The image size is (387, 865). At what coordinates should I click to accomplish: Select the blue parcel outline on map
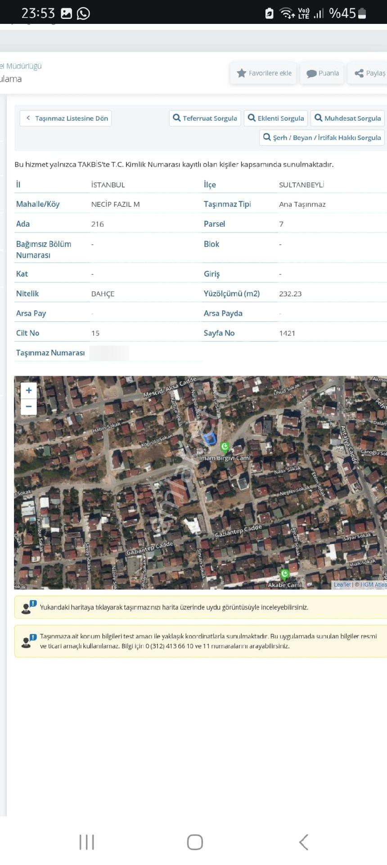click(x=210, y=438)
